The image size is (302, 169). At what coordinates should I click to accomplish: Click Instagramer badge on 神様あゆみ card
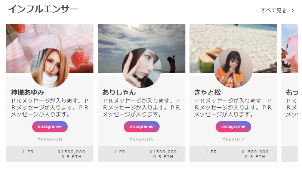pyautogui.click(x=50, y=127)
